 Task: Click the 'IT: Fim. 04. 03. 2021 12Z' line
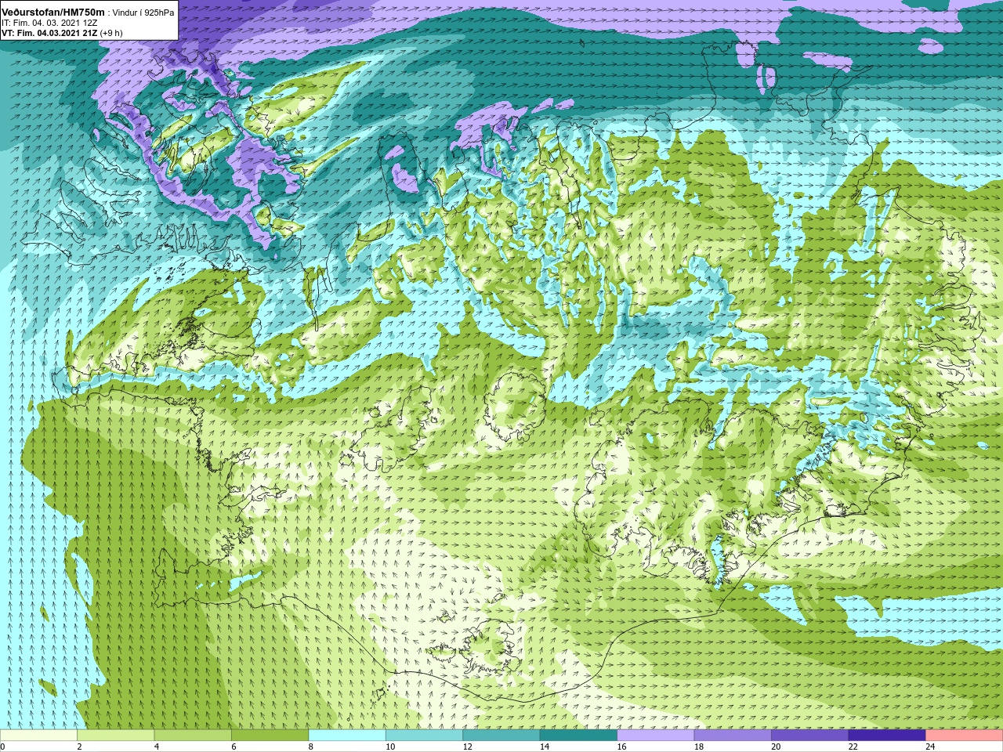[x=49, y=23]
